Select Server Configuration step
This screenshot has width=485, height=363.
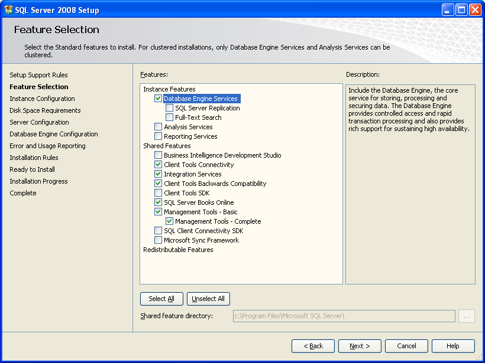pos(39,122)
